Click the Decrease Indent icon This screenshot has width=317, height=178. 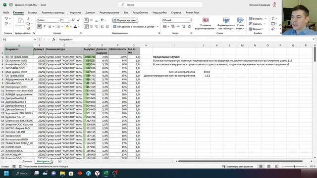tap(102, 26)
